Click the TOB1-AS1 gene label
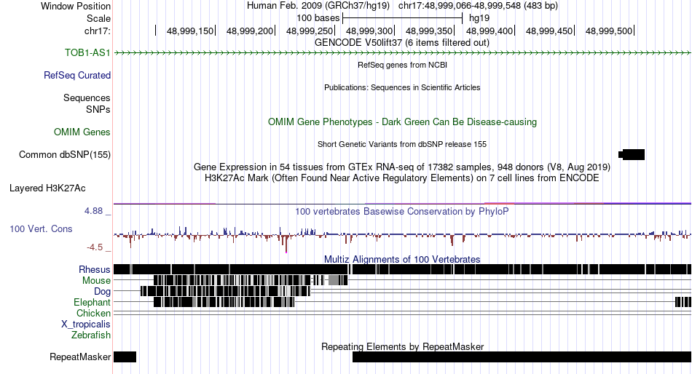 coord(87,52)
